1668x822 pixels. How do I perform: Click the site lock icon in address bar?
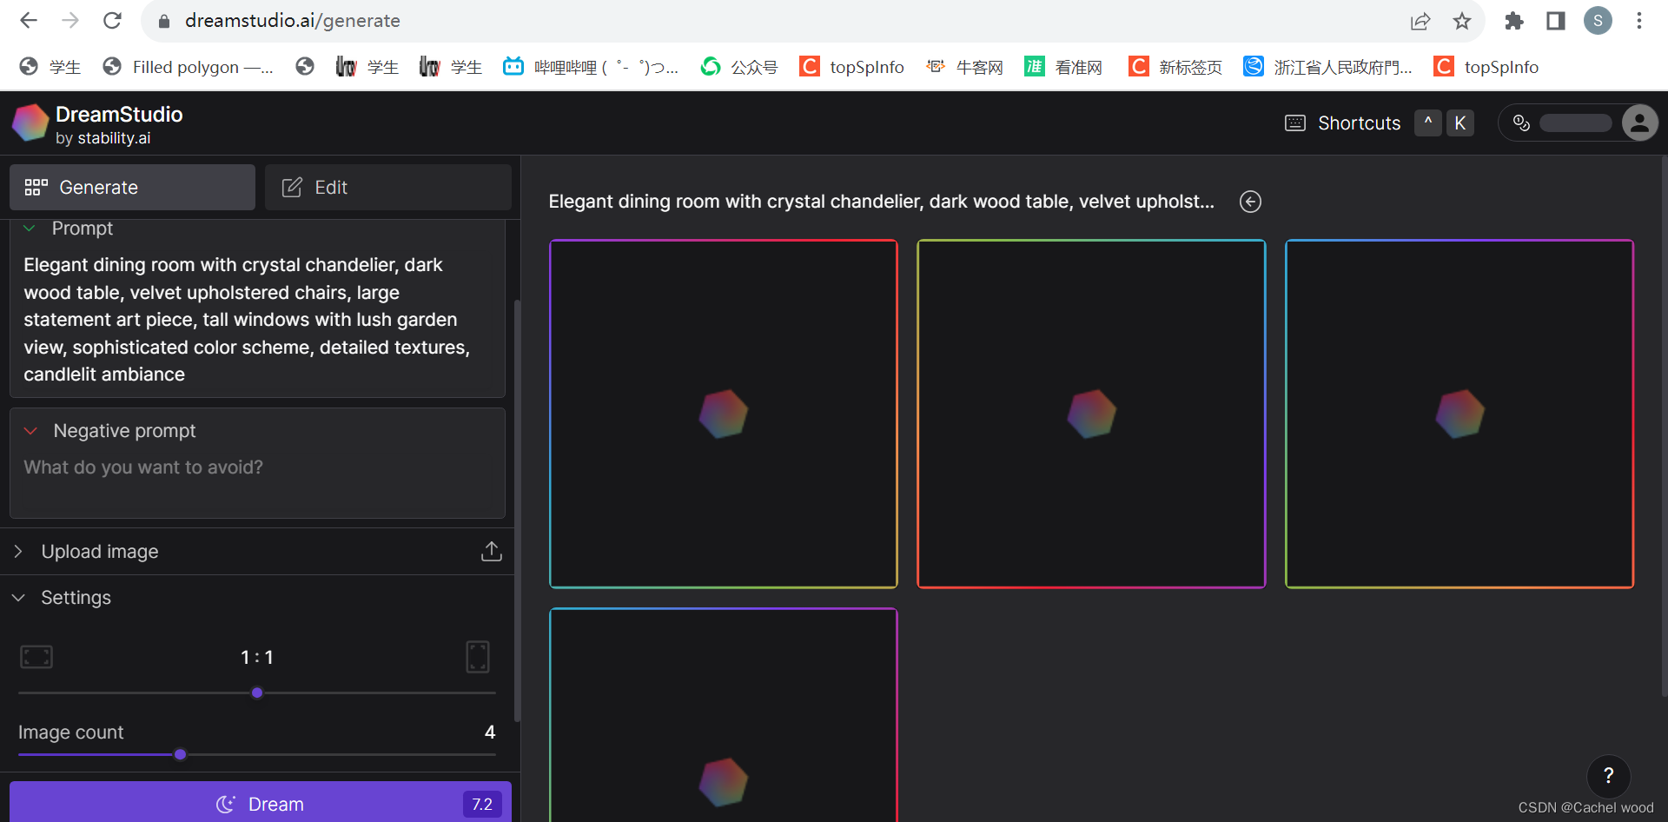click(x=163, y=21)
